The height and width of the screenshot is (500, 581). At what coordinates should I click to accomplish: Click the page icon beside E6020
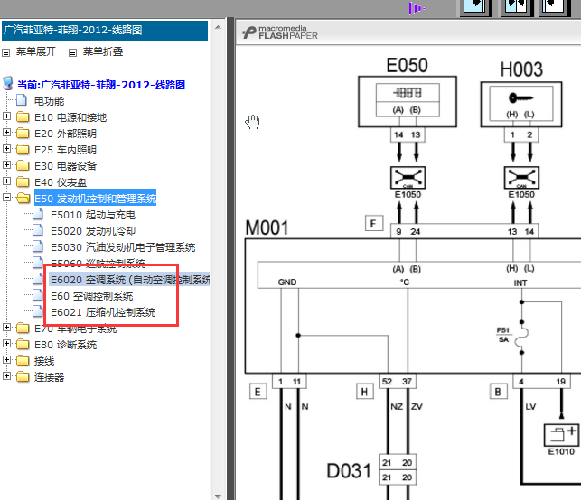coord(37,279)
